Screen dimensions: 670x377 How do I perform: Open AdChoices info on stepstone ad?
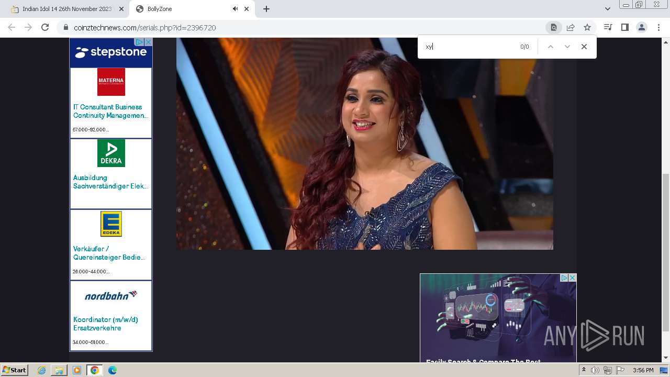(x=140, y=42)
